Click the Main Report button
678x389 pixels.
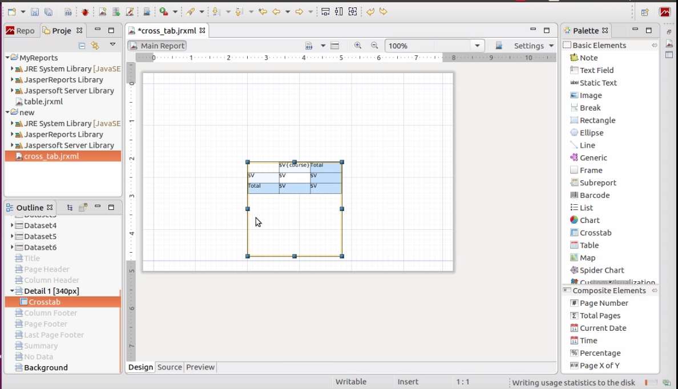(x=157, y=46)
